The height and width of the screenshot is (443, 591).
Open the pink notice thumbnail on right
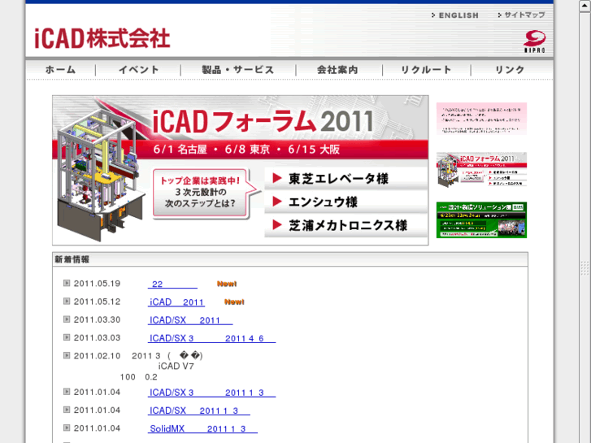(x=482, y=119)
